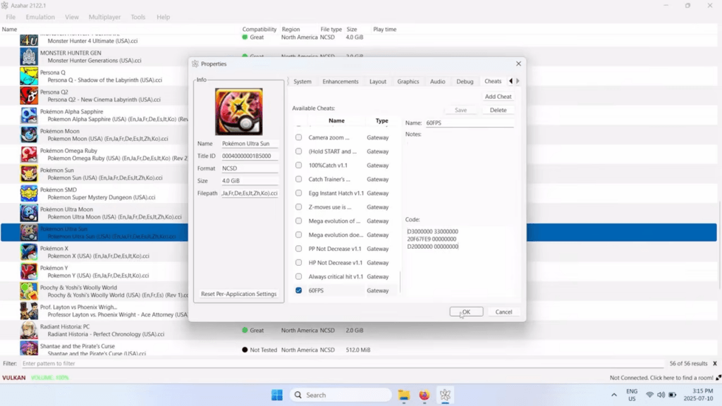Click the Windows taskbar Search box
This screenshot has width=722, height=406.
point(341,395)
